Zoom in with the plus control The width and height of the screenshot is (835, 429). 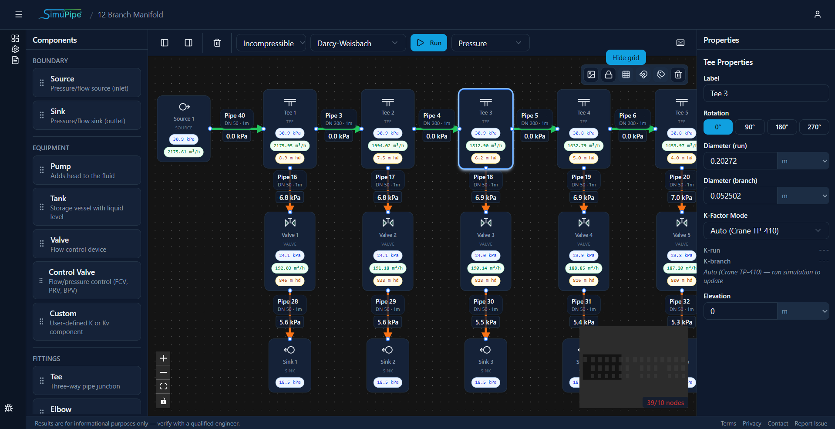click(163, 358)
